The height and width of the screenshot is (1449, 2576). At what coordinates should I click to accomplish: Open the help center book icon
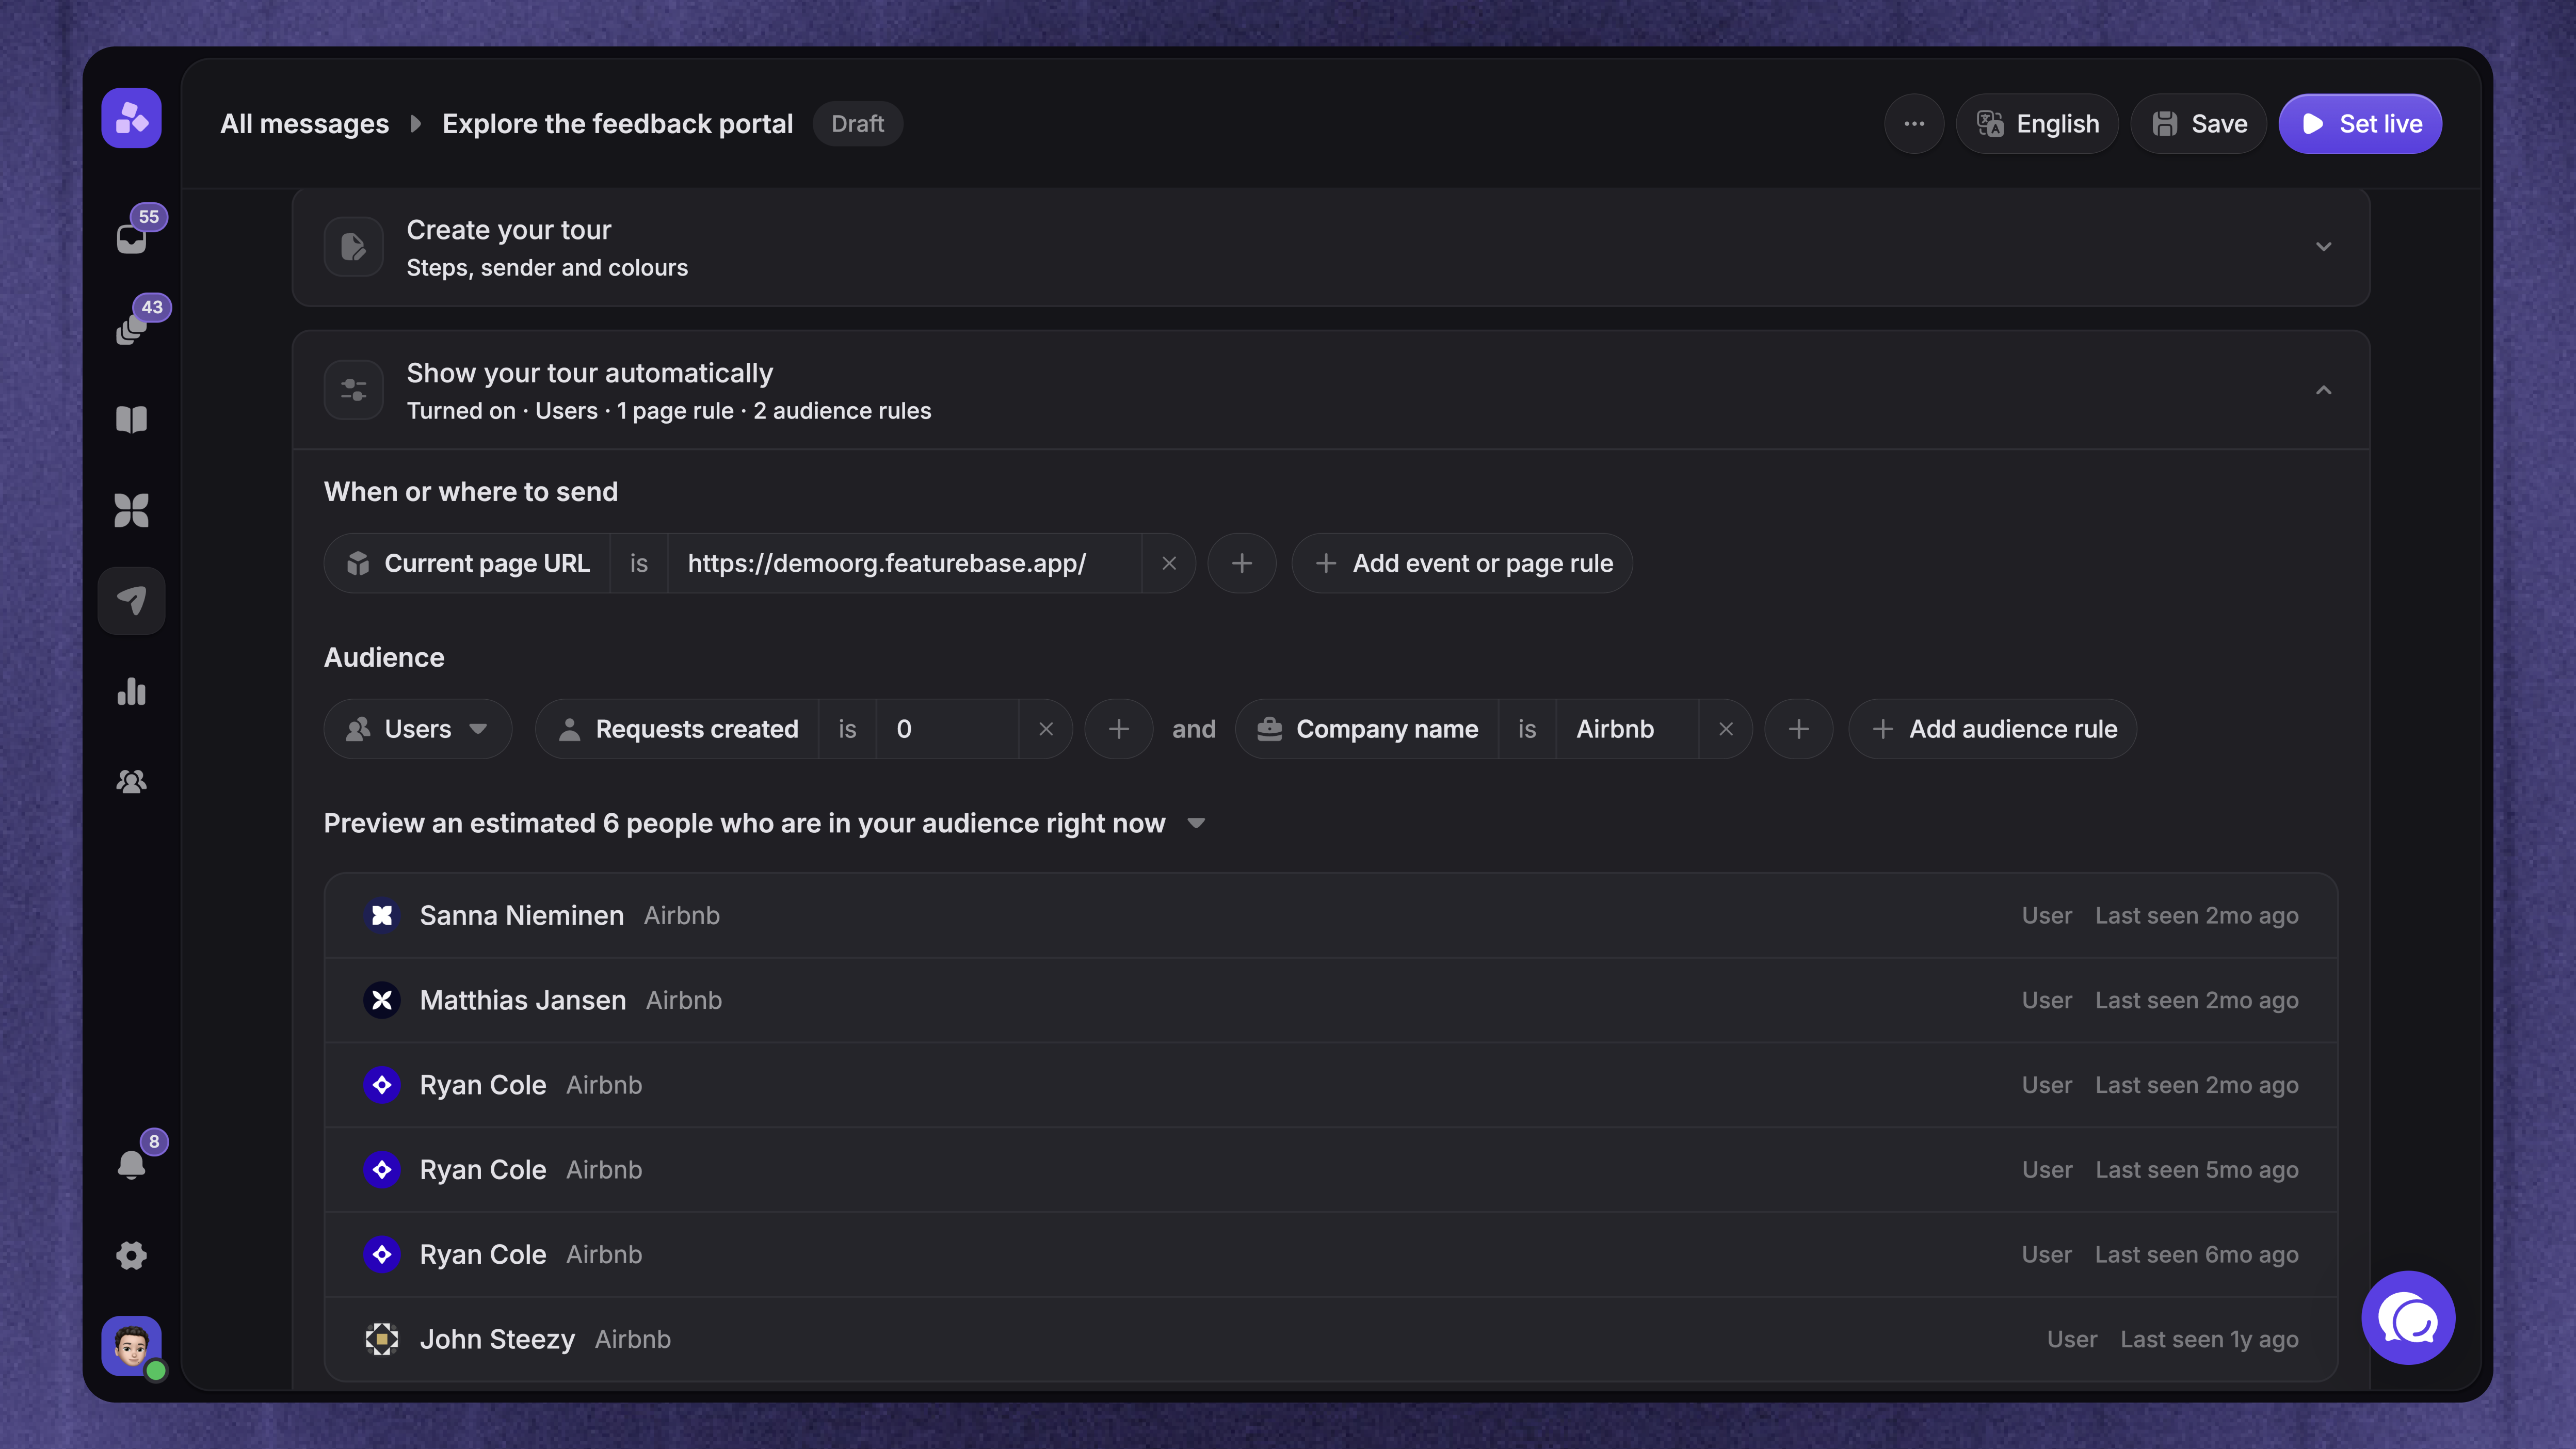pos(132,420)
